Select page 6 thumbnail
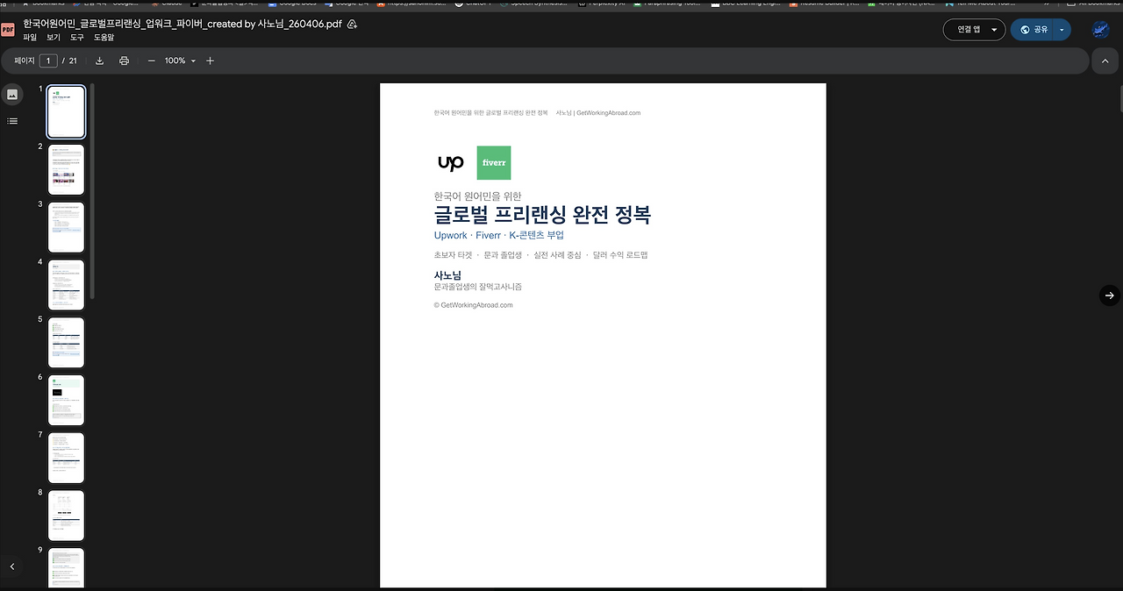The width and height of the screenshot is (1123, 591). coord(66,401)
